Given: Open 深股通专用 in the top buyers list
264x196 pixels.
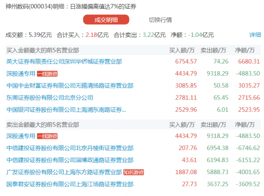Looking at the screenshot, I should (21, 74).
